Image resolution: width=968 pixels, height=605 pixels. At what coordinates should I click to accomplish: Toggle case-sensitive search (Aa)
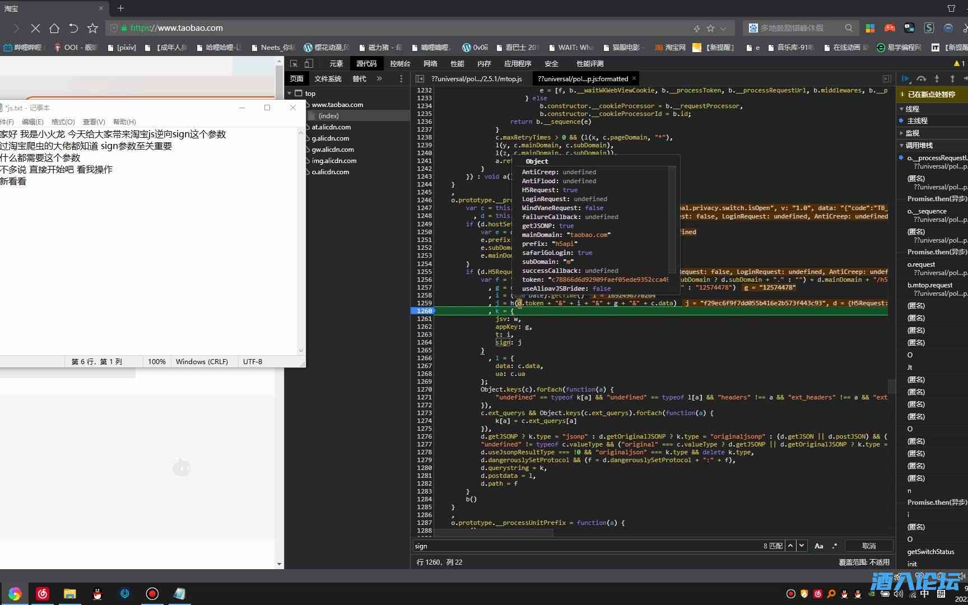[818, 546]
